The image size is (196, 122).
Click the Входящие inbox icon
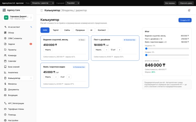[5, 95]
